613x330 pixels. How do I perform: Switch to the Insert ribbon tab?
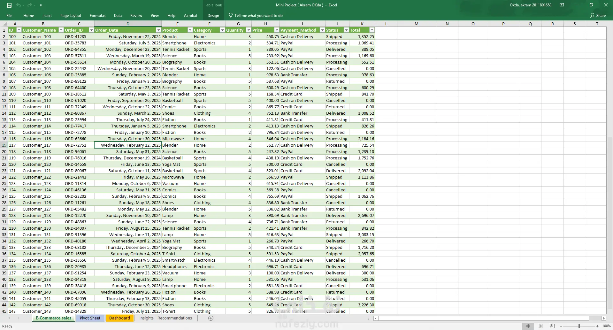coord(47,15)
